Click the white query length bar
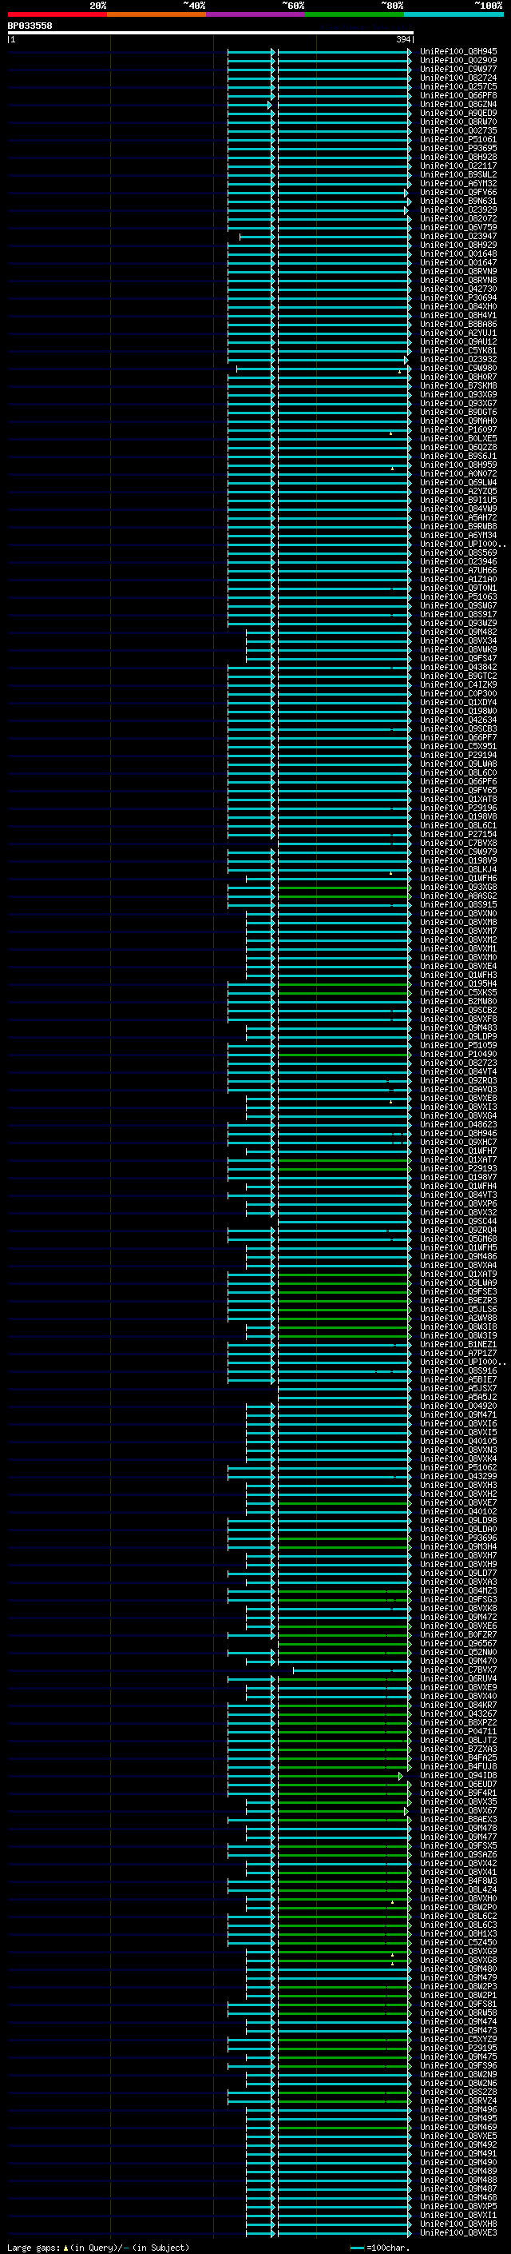The width and height of the screenshot is (511, 2254). click(x=211, y=32)
